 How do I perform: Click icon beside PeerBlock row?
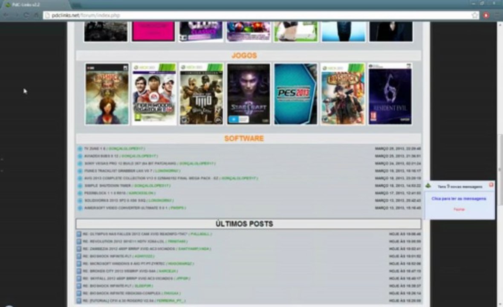80,193
